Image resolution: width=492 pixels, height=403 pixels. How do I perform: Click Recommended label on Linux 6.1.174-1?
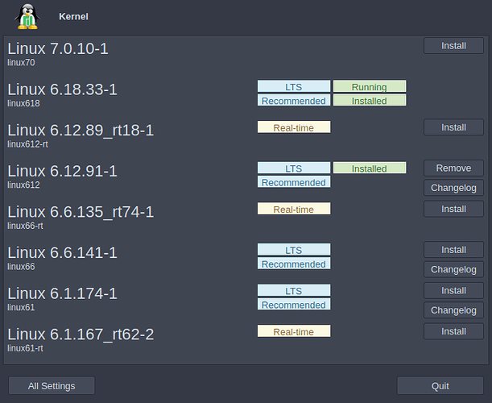pyautogui.click(x=294, y=305)
